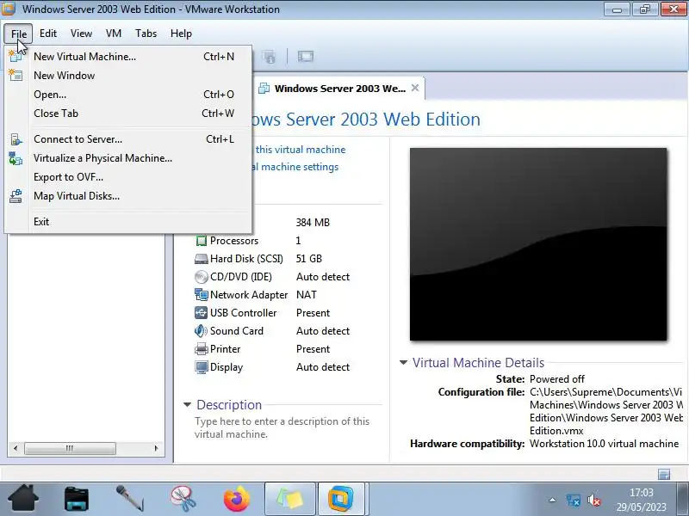Open the file manager taskbar icon
689x516 pixels.
pyautogui.click(x=77, y=499)
